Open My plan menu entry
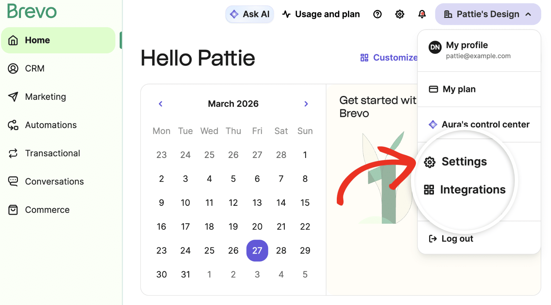 click(x=459, y=89)
